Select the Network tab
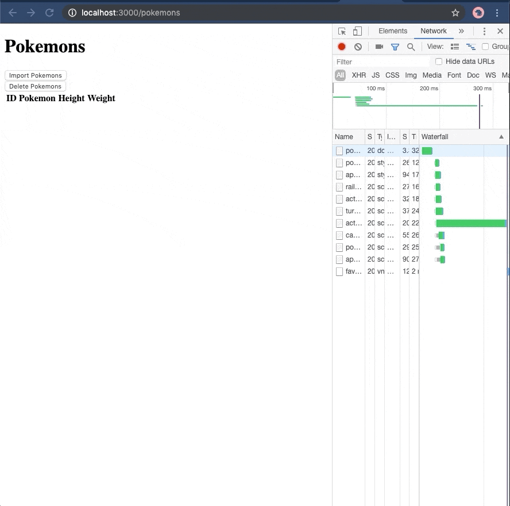 [433, 31]
